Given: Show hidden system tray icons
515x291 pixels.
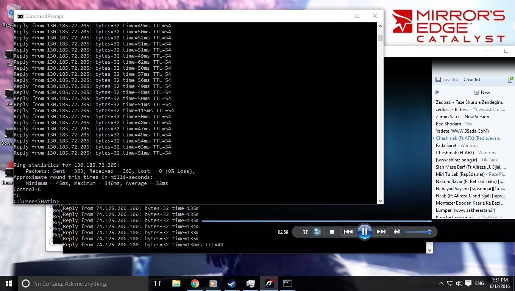Looking at the screenshot, I should [441, 283].
